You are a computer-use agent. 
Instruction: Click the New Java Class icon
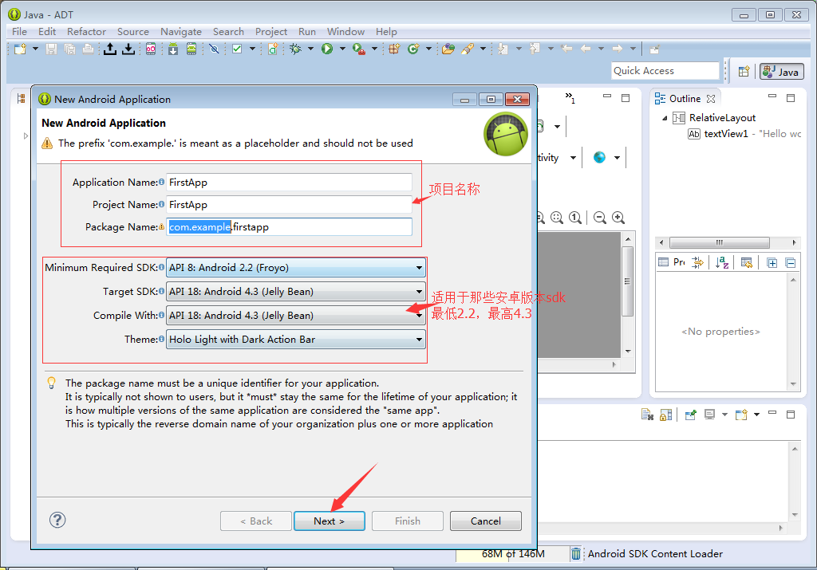pos(413,49)
